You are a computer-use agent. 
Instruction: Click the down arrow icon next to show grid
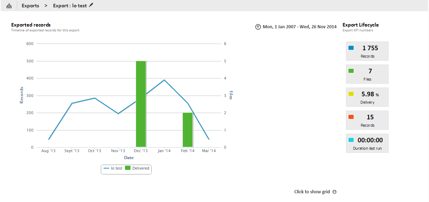pos(334,192)
